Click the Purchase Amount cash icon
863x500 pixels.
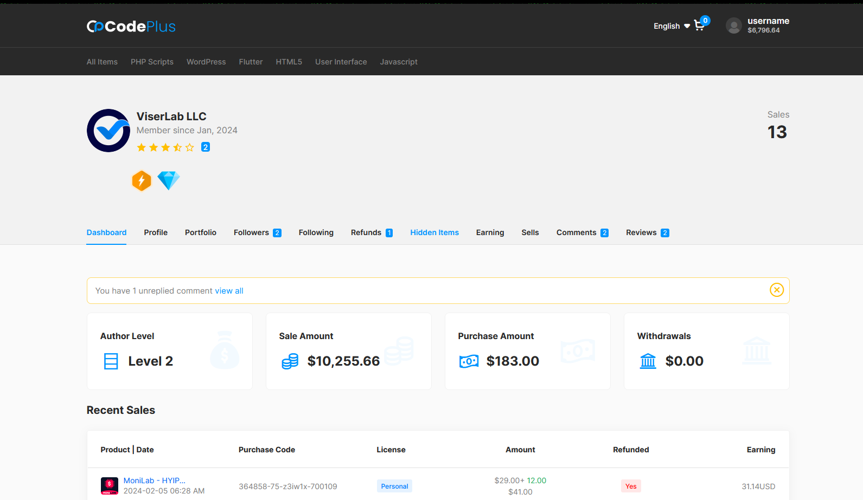coord(469,361)
